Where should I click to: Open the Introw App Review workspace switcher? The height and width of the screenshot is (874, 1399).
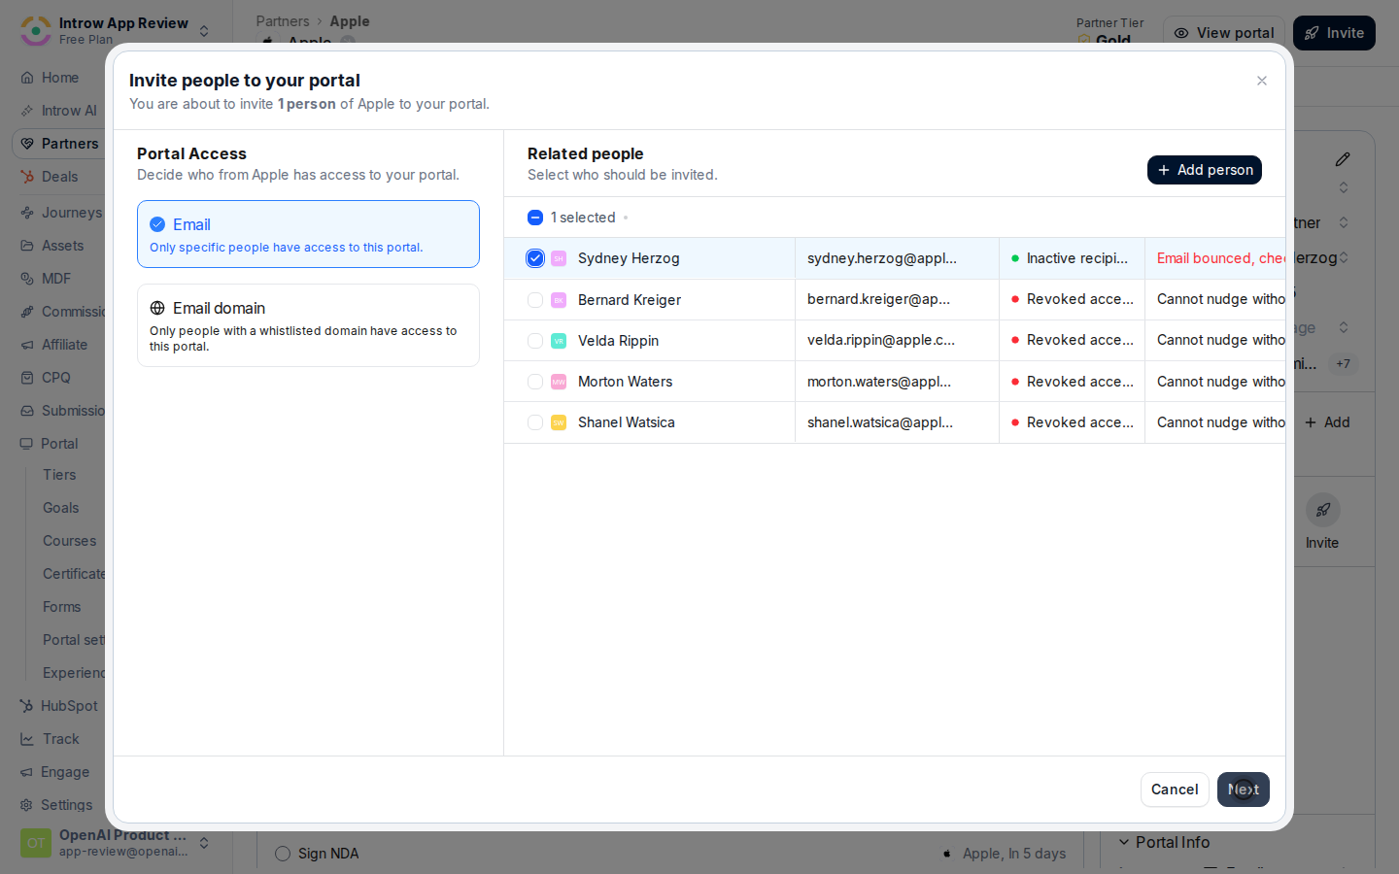116,31
